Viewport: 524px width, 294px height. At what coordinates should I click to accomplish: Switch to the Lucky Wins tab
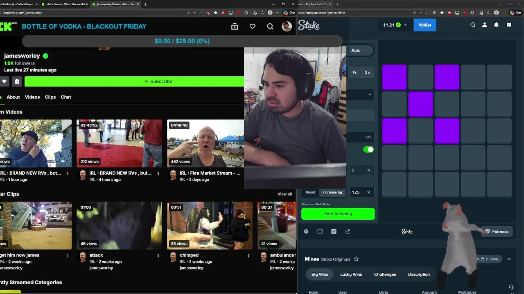351,274
